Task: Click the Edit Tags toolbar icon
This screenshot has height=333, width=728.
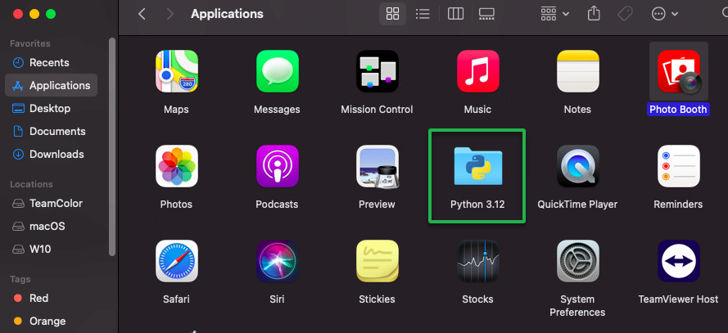Action: (x=625, y=14)
